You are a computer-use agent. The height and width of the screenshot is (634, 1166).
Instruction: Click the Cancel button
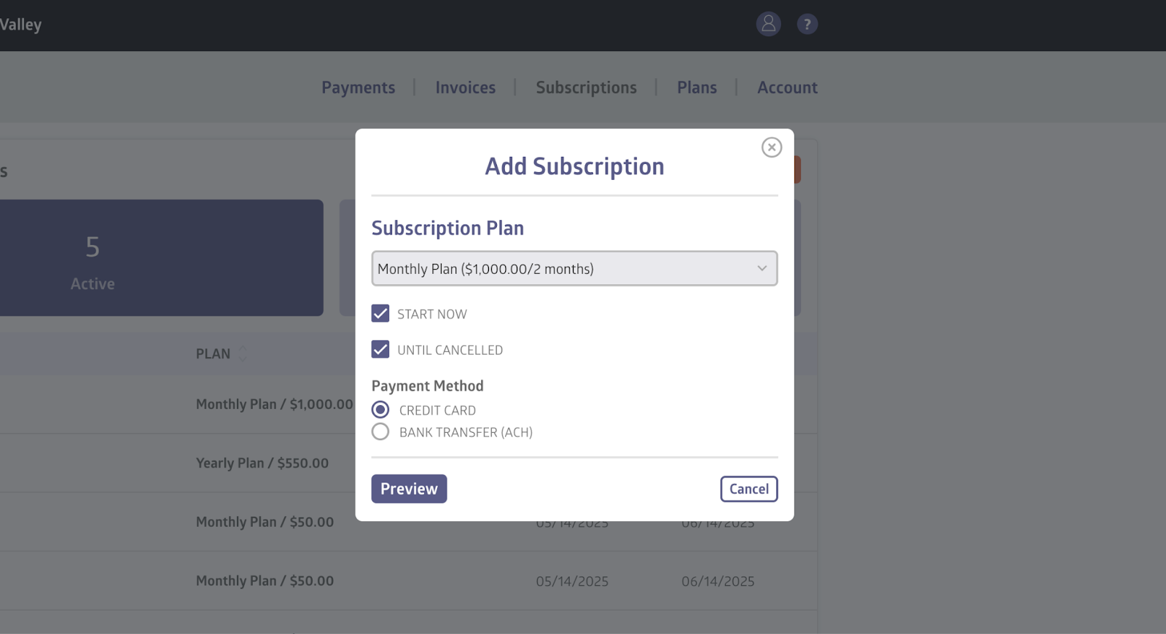coord(748,489)
